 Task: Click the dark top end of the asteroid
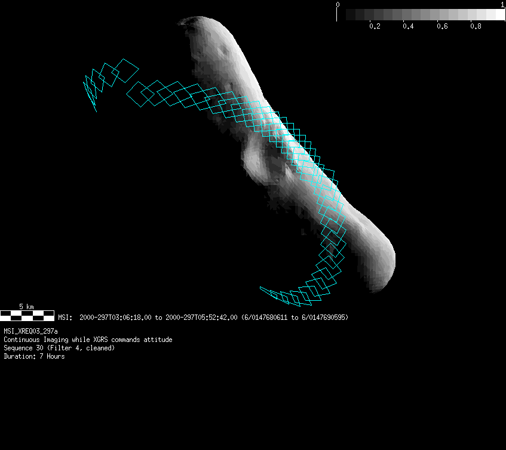pyautogui.click(x=190, y=25)
